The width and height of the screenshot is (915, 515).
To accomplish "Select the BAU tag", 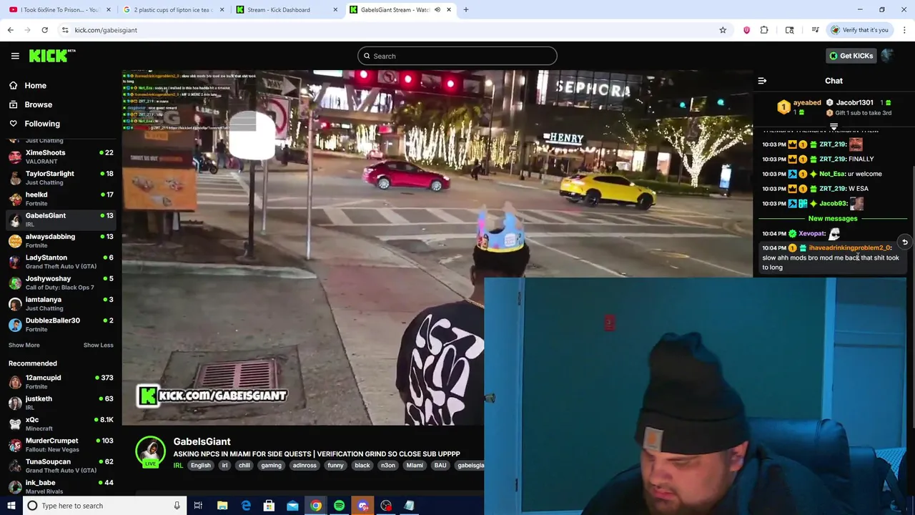I will click(440, 466).
